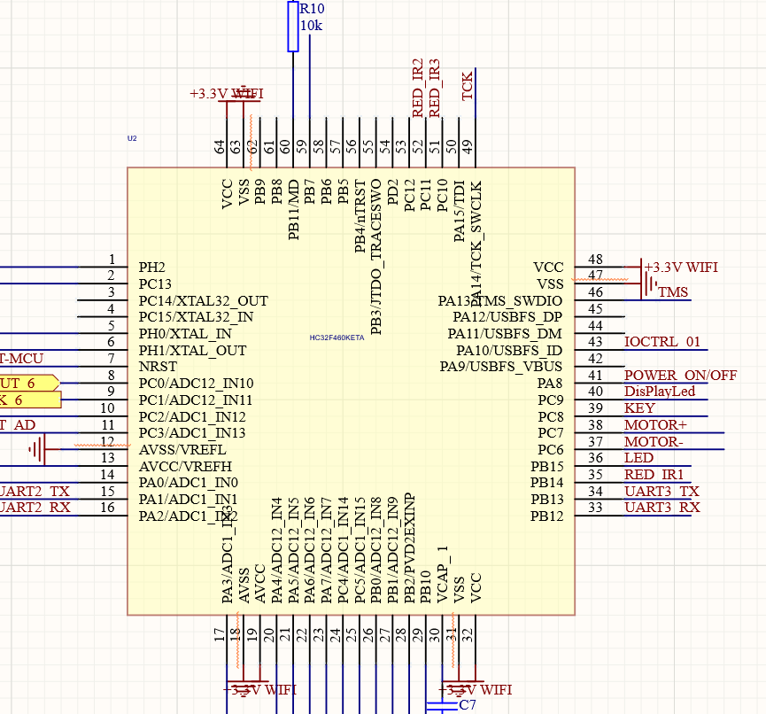The height and width of the screenshot is (714, 766).
Task: Click the PC15/XTAL32_IN pin name
Action: (x=196, y=316)
